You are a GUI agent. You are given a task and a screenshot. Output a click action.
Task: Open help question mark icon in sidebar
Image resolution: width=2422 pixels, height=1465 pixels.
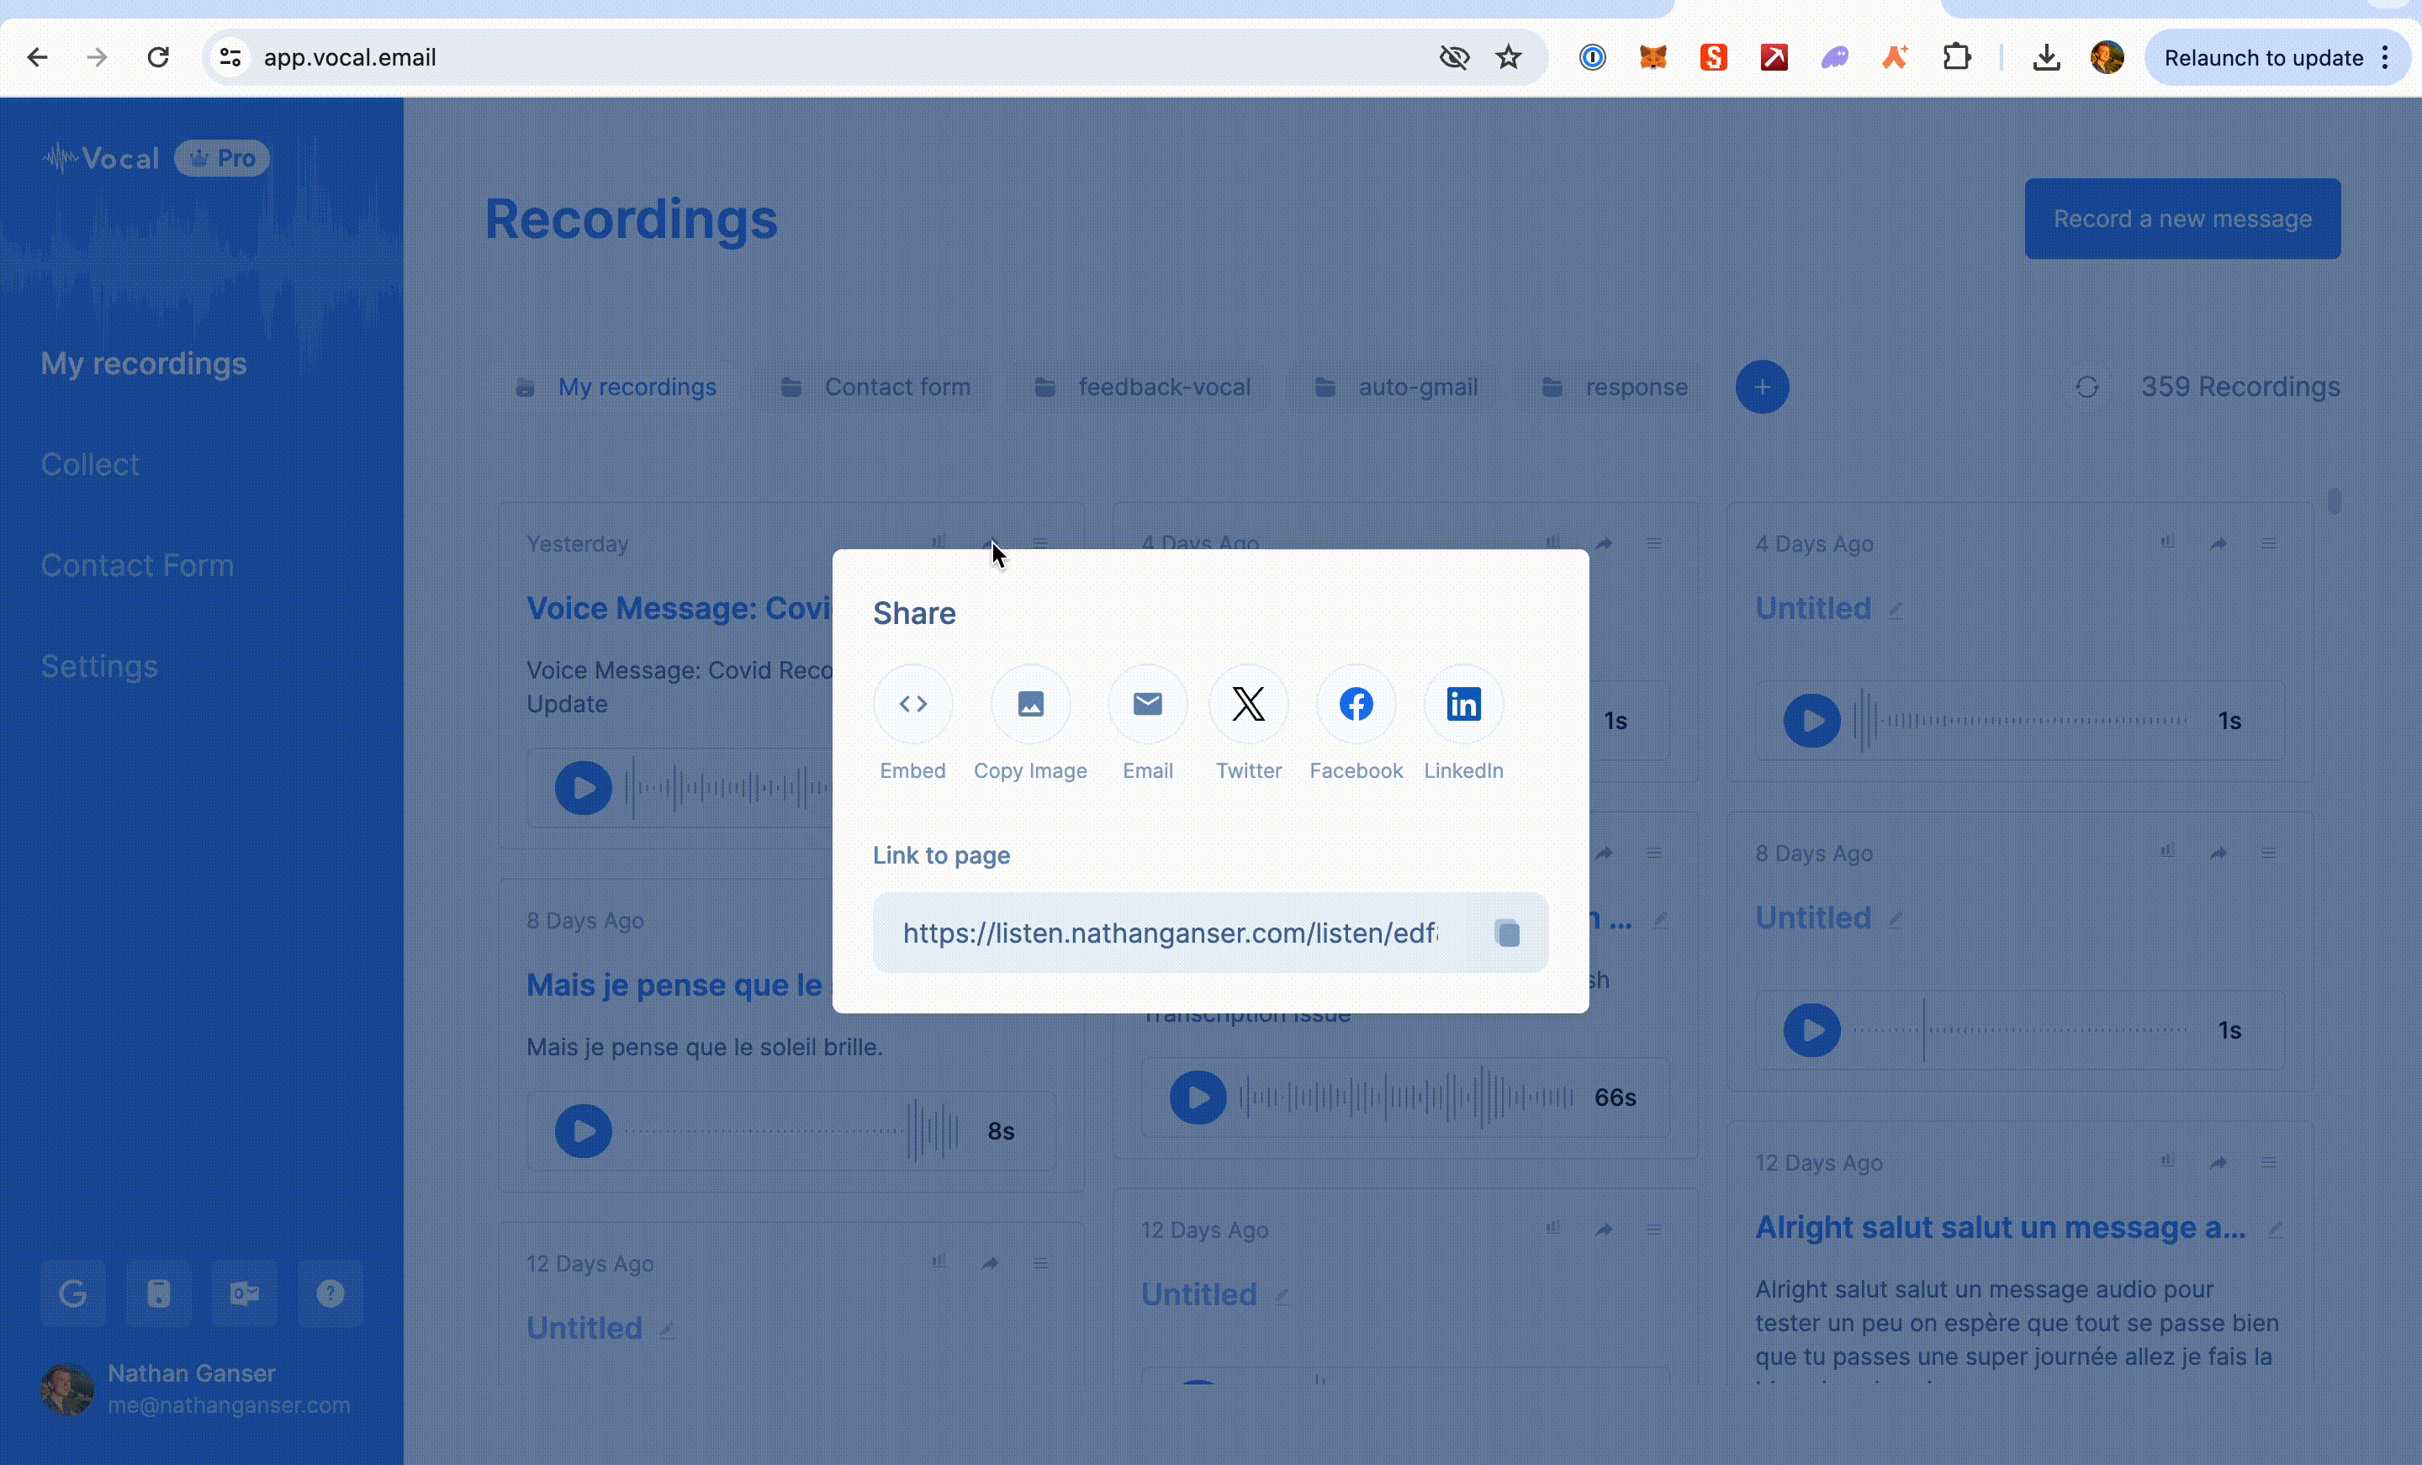(x=331, y=1294)
